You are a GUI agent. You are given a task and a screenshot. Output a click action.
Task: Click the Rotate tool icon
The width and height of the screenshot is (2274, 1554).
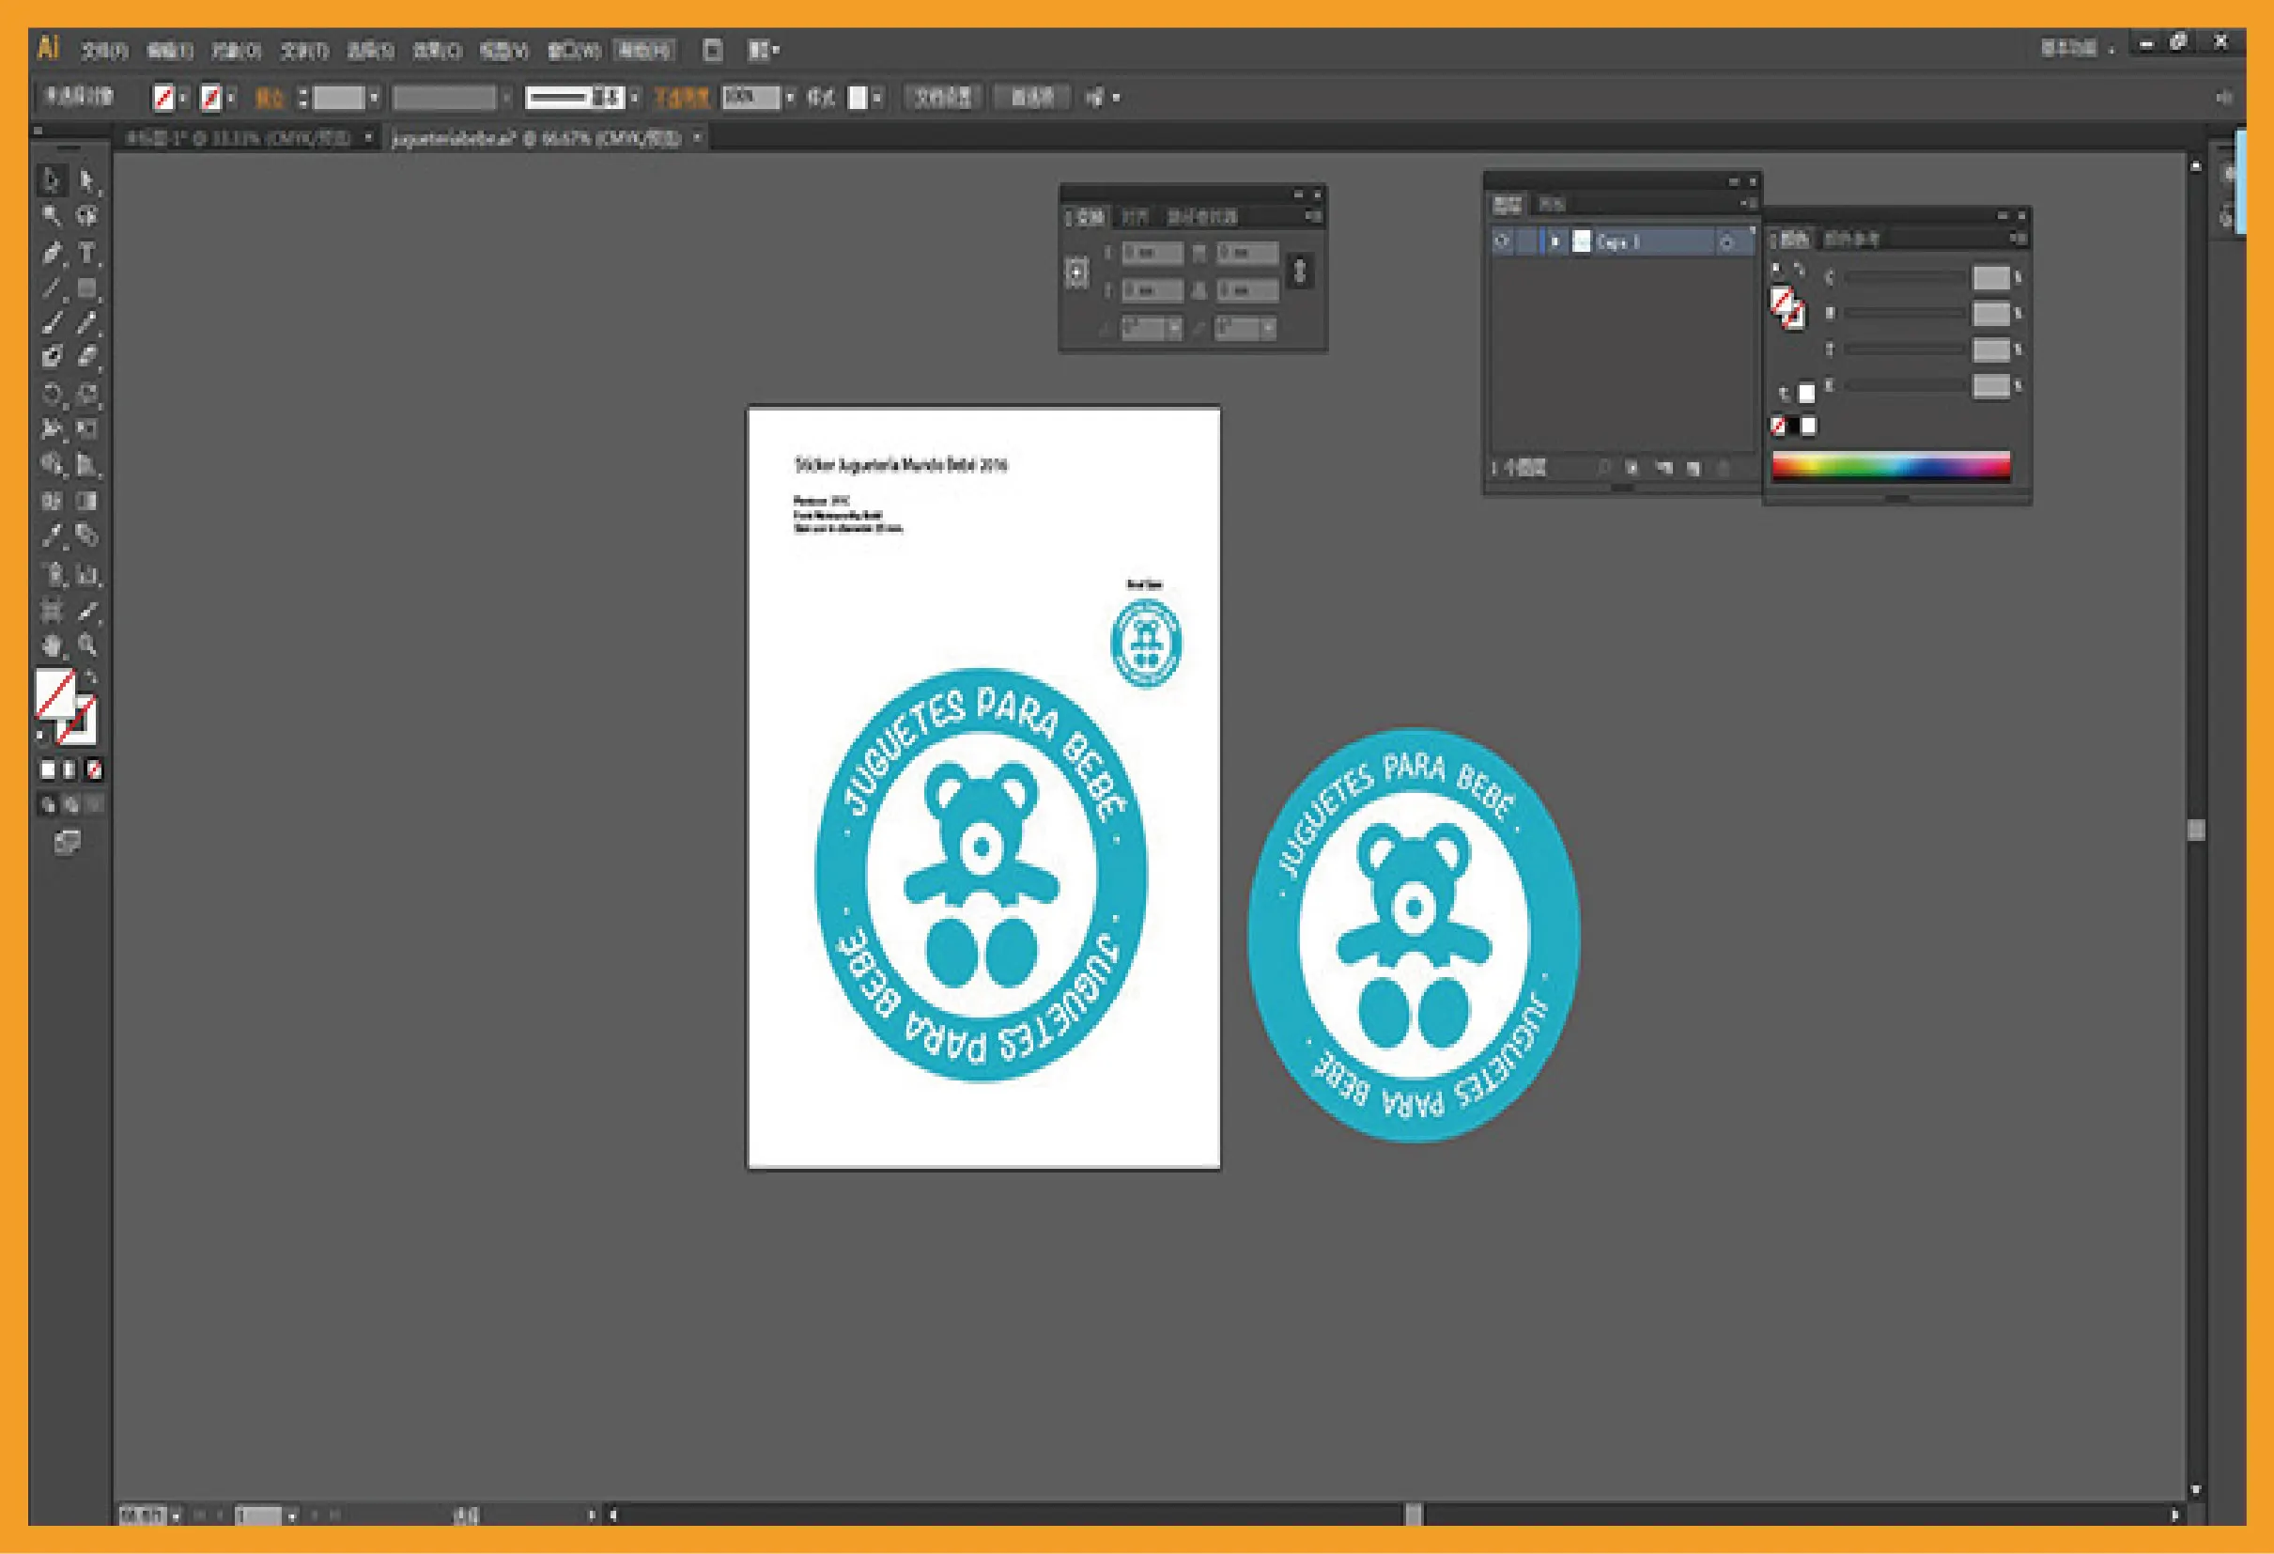(52, 394)
